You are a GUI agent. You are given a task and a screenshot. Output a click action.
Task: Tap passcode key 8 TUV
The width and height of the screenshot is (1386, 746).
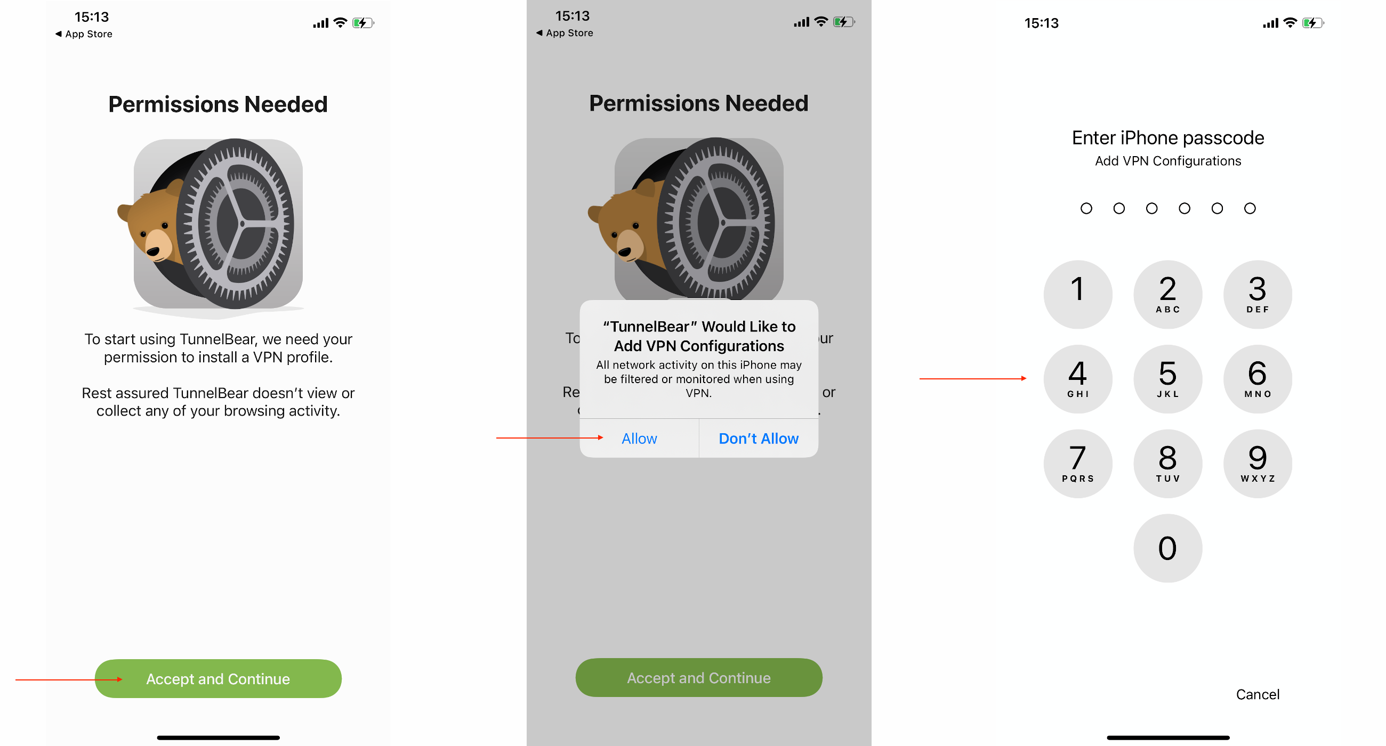pyautogui.click(x=1167, y=464)
